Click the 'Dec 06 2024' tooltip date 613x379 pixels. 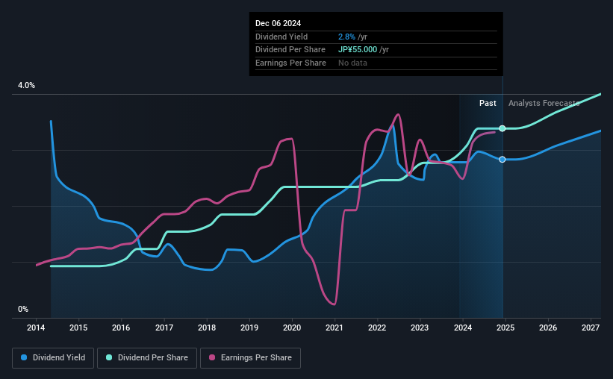point(278,23)
